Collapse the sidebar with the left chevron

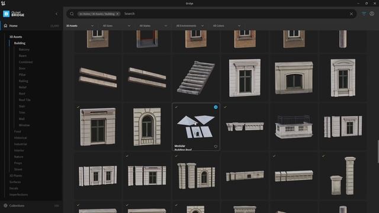pos(57,14)
